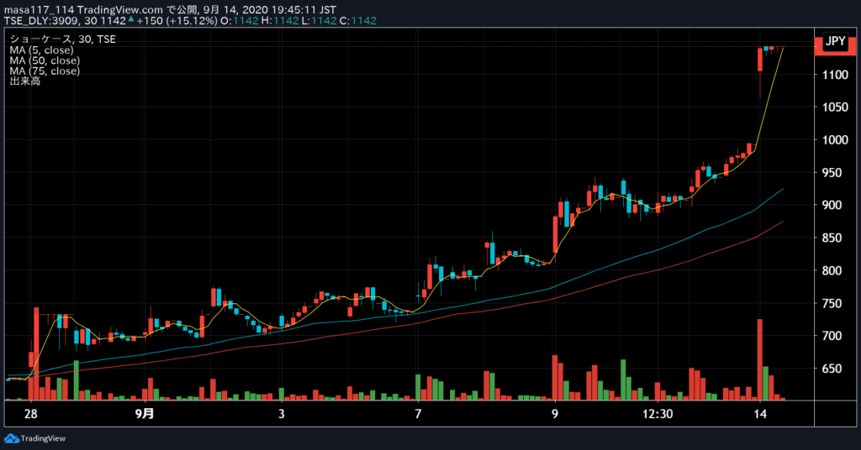Select the MA (5, close) indicator label

coord(41,50)
